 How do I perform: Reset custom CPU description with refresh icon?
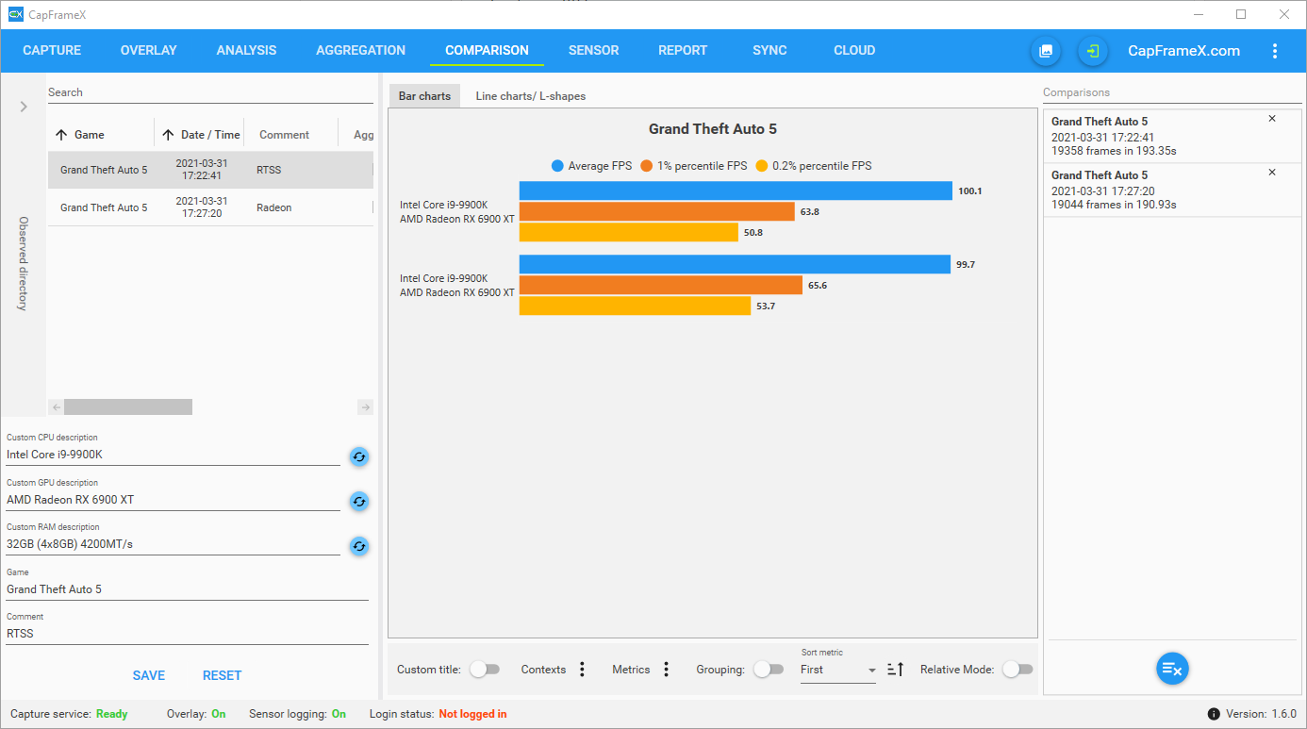tap(359, 456)
